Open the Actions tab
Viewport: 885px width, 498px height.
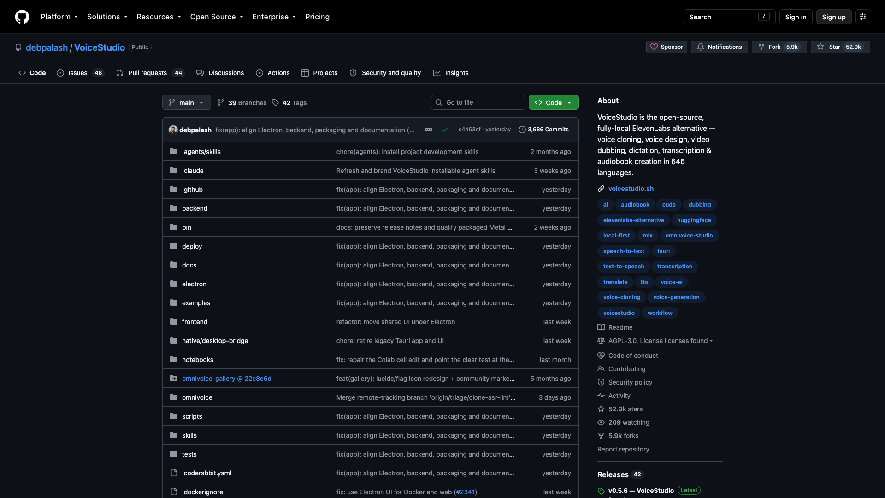(273, 73)
